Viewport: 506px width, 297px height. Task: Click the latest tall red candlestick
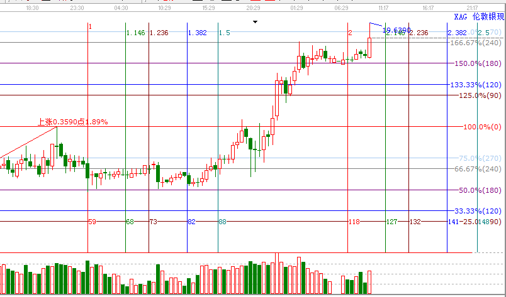click(369, 48)
